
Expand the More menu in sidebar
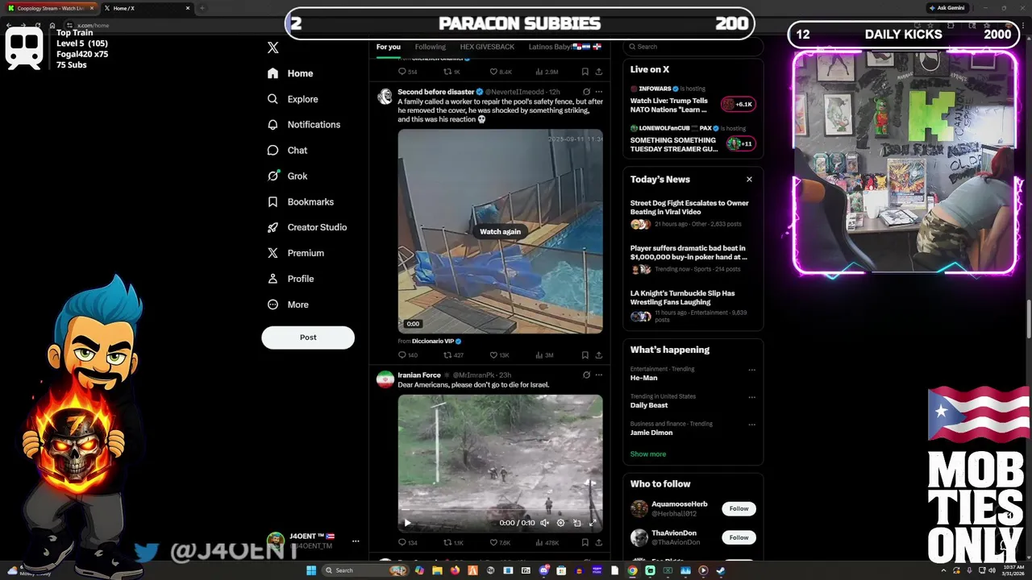288,304
